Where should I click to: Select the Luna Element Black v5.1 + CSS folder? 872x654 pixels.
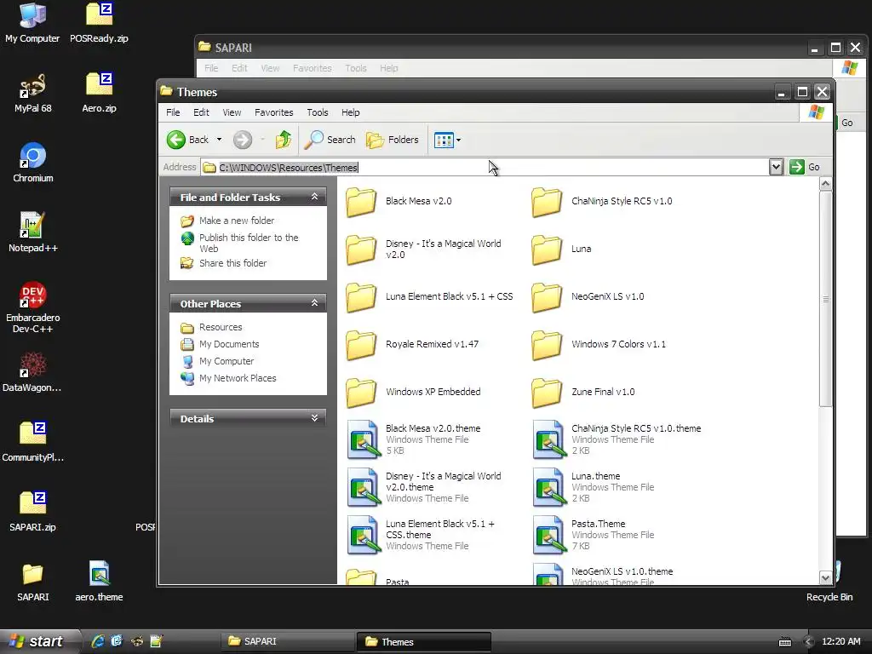(429, 297)
